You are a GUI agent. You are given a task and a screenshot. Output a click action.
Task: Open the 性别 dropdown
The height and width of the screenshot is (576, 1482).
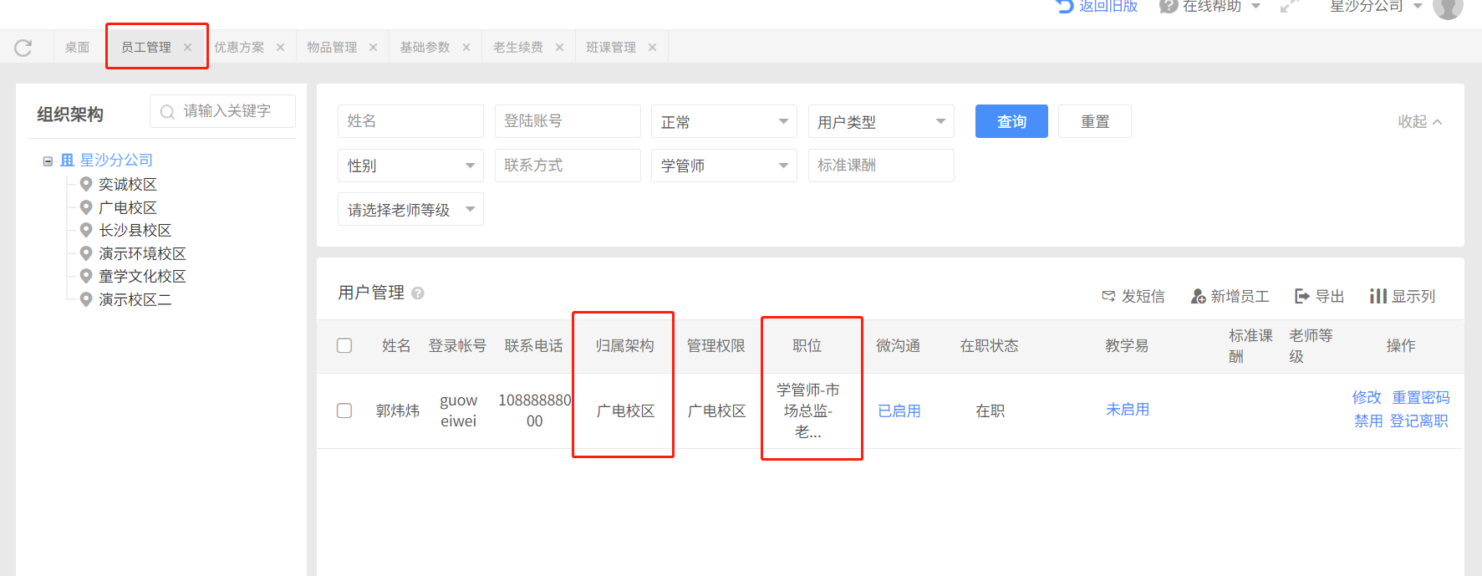(x=410, y=166)
